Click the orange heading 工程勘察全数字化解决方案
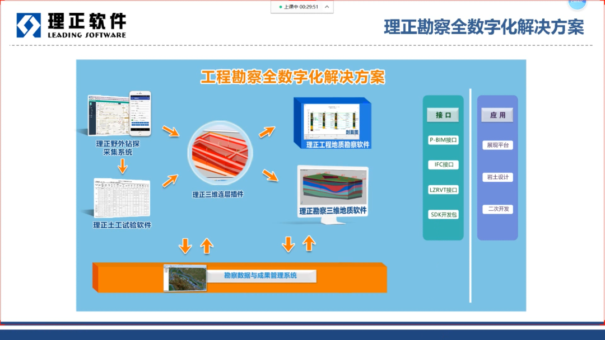 293,77
